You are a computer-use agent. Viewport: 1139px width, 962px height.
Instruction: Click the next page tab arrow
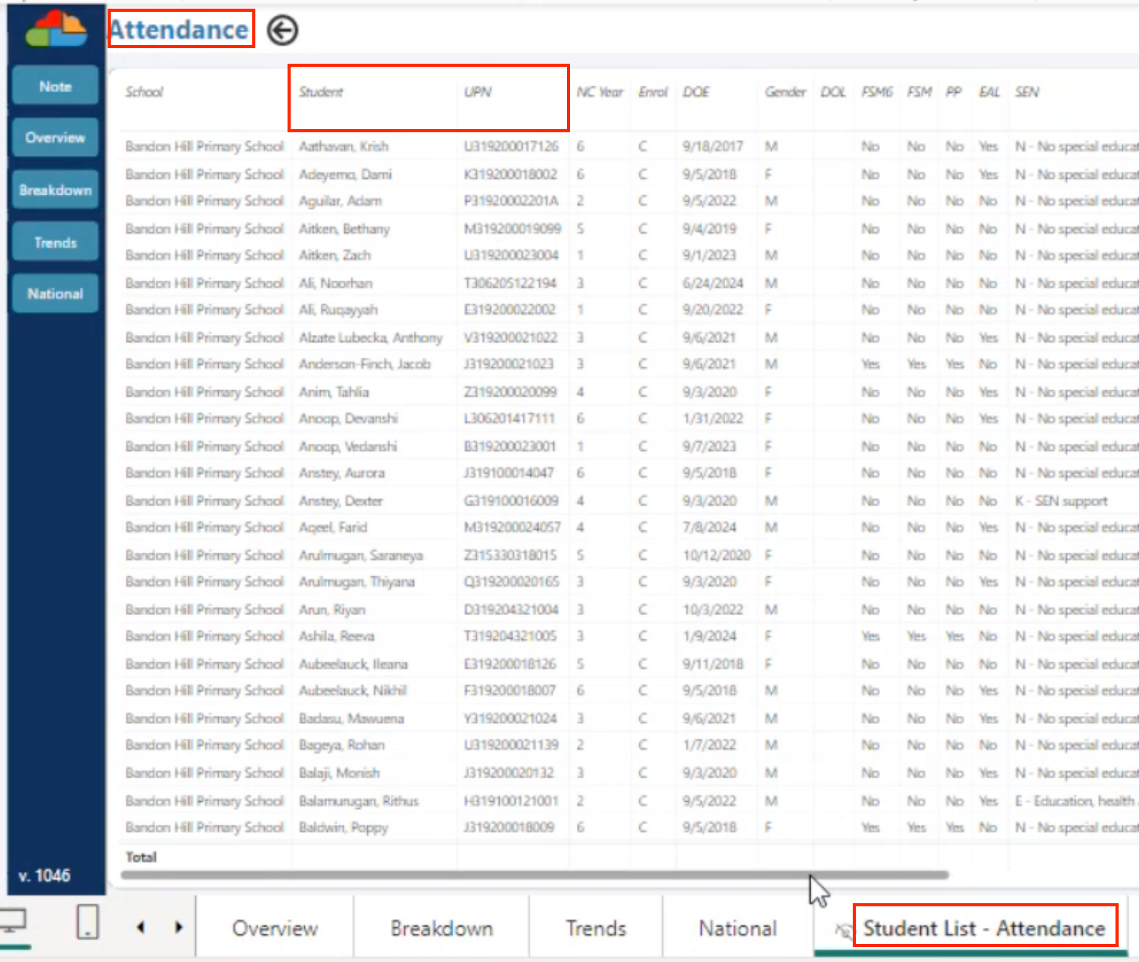(179, 927)
